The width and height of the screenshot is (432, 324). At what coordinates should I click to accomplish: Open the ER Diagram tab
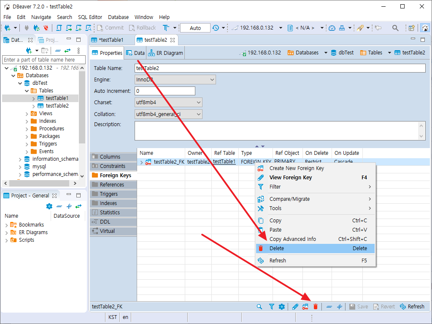pyautogui.click(x=165, y=53)
